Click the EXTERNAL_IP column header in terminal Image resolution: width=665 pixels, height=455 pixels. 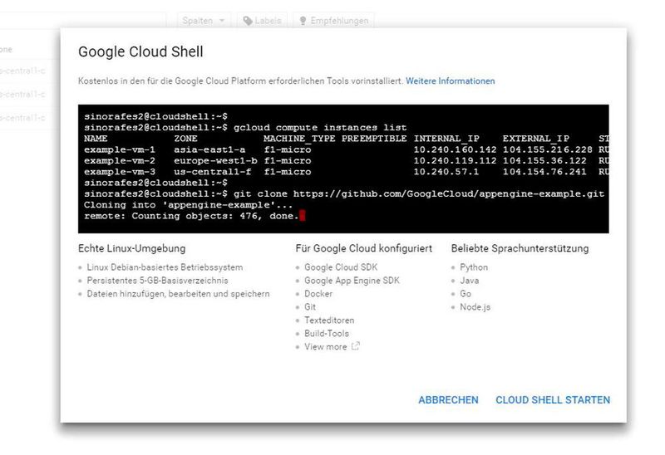click(536, 139)
